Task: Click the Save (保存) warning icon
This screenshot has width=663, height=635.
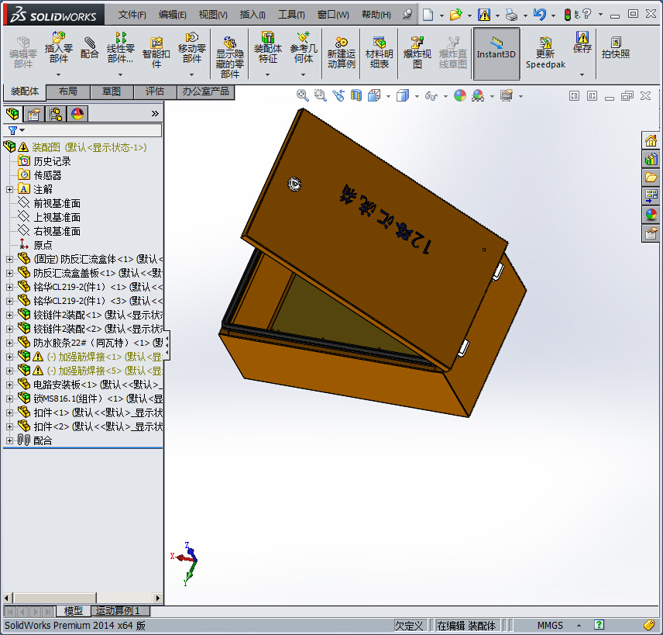Action: [x=582, y=37]
